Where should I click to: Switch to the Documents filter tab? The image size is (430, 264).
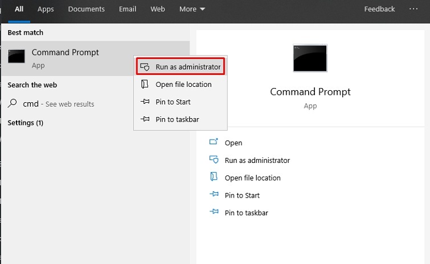86,9
